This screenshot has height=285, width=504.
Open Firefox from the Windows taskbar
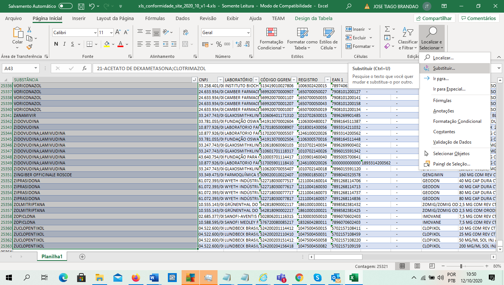(x=136, y=277)
